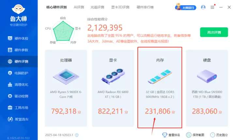Click the 鲁大师 mascot logo
This screenshot has height=140, width=235.
(18, 9)
